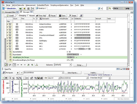Viewport: 137px width, 104px height.
Task: Click the Erase button
Action: (x=73, y=15)
